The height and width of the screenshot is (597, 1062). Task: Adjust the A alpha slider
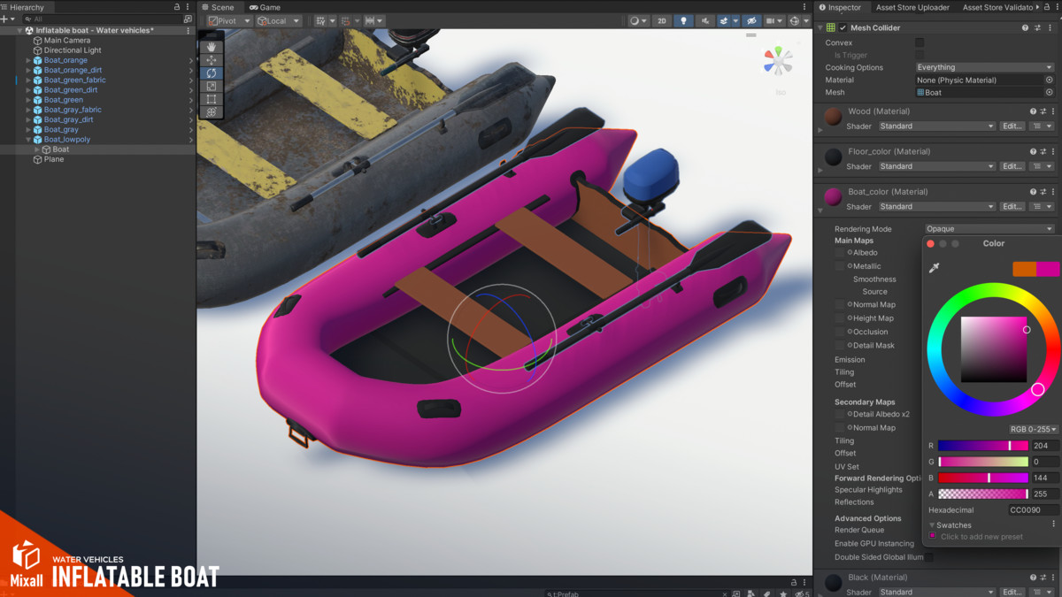tap(983, 494)
